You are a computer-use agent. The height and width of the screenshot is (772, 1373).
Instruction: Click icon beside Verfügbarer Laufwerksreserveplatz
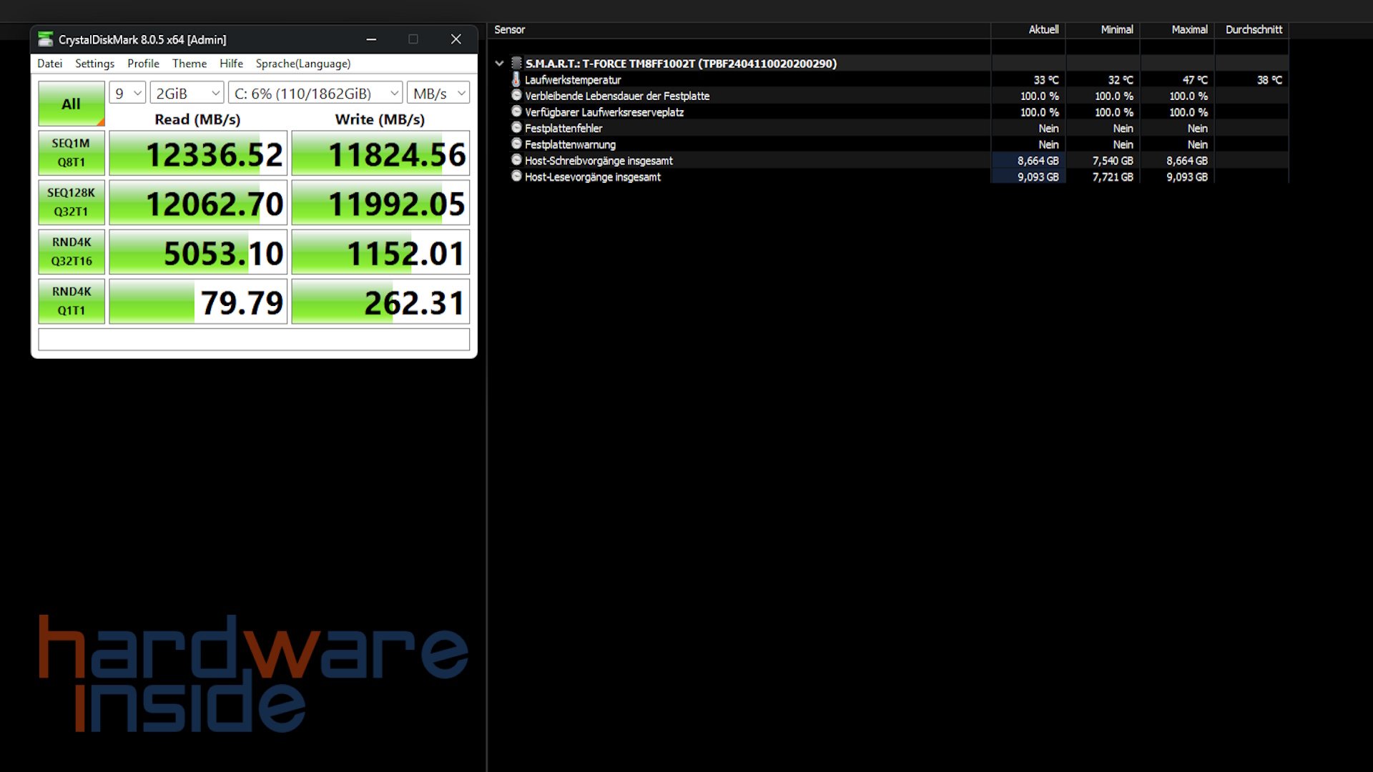click(x=516, y=112)
